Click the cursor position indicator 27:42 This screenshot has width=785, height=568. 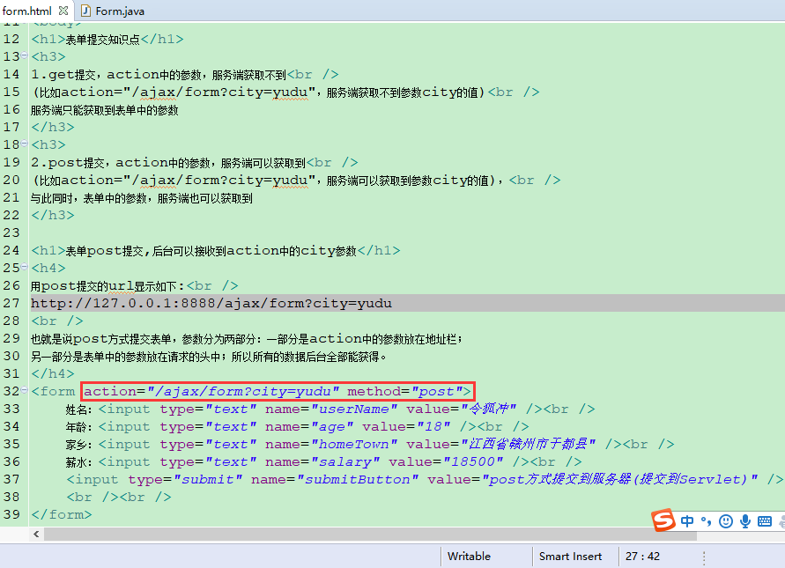pos(645,556)
